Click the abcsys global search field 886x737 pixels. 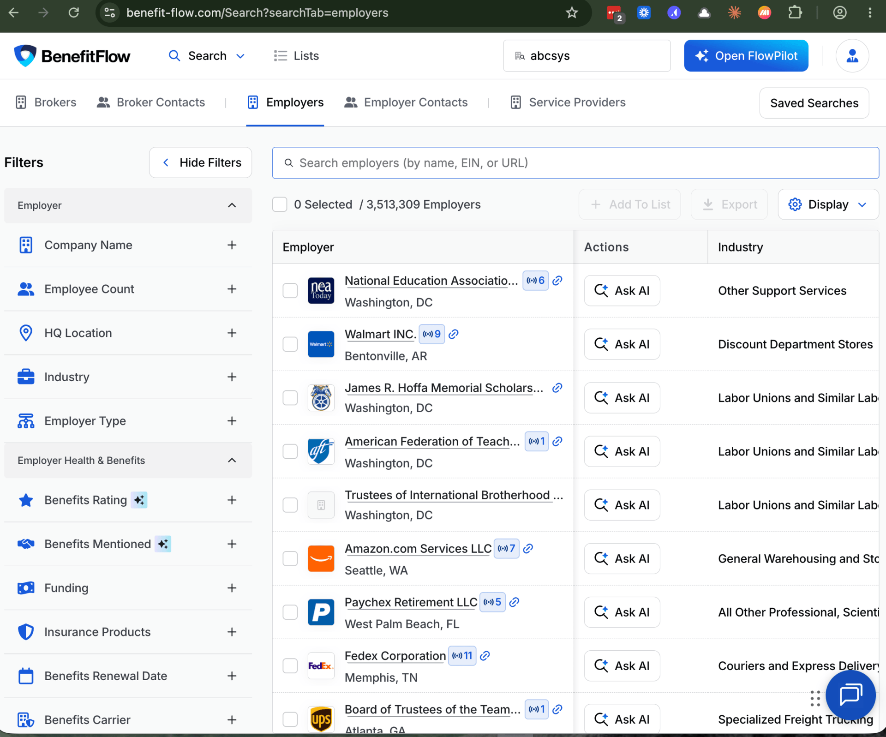coord(587,56)
